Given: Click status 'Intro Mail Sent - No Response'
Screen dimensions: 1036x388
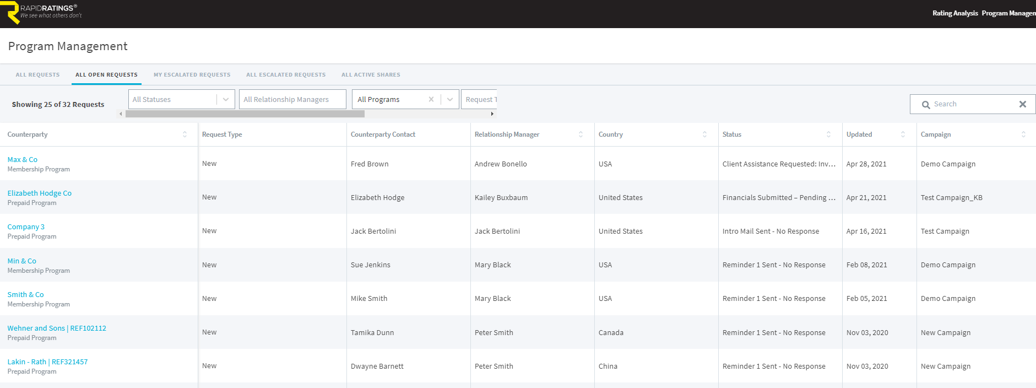Looking at the screenshot, I should click(x=771, y=231).
